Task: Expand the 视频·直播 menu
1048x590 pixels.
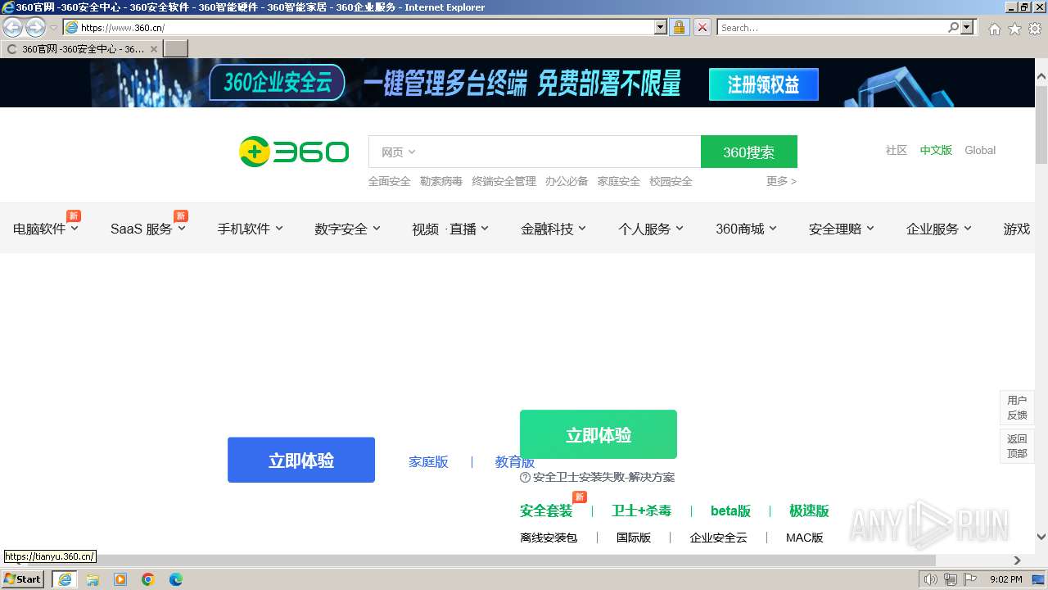Action: (450, 229)
